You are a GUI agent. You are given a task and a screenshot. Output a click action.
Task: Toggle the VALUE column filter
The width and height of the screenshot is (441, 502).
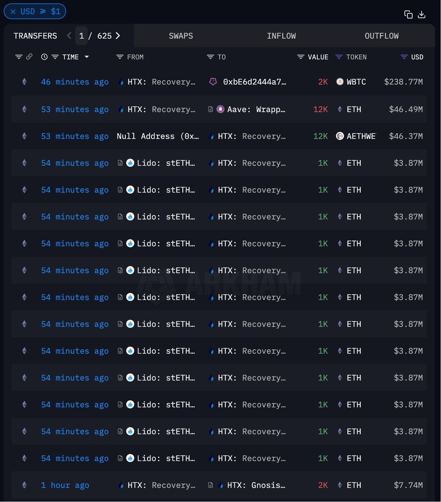300,57
